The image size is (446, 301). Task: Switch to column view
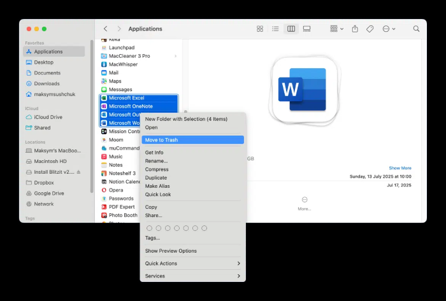click(x=291, y=29)
